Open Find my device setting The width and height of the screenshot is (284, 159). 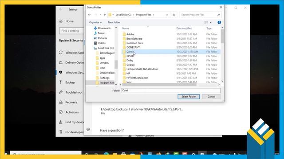[x=71, y=122]
